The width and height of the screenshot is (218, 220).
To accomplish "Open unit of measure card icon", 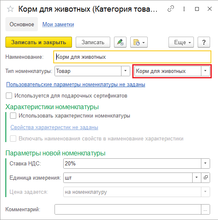I will (x=206, y=177).
